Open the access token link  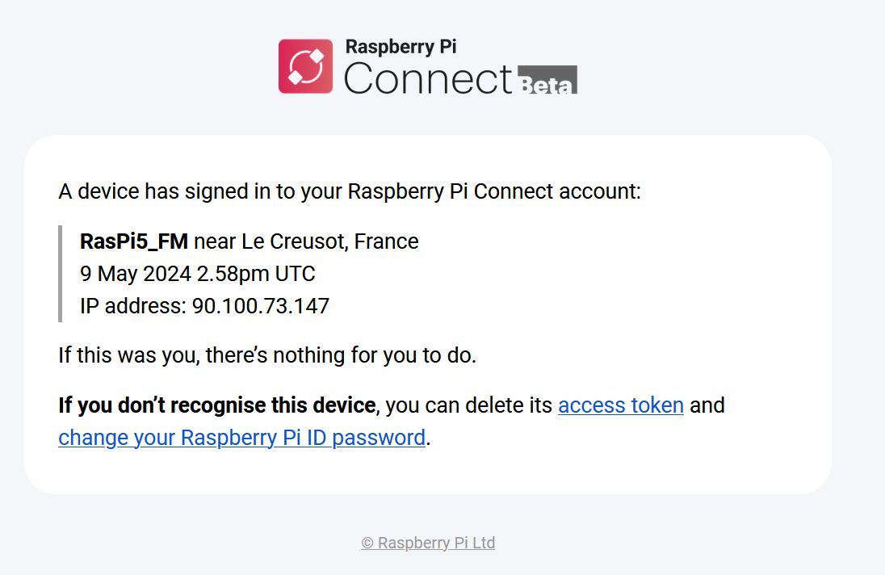pos(621,405)
